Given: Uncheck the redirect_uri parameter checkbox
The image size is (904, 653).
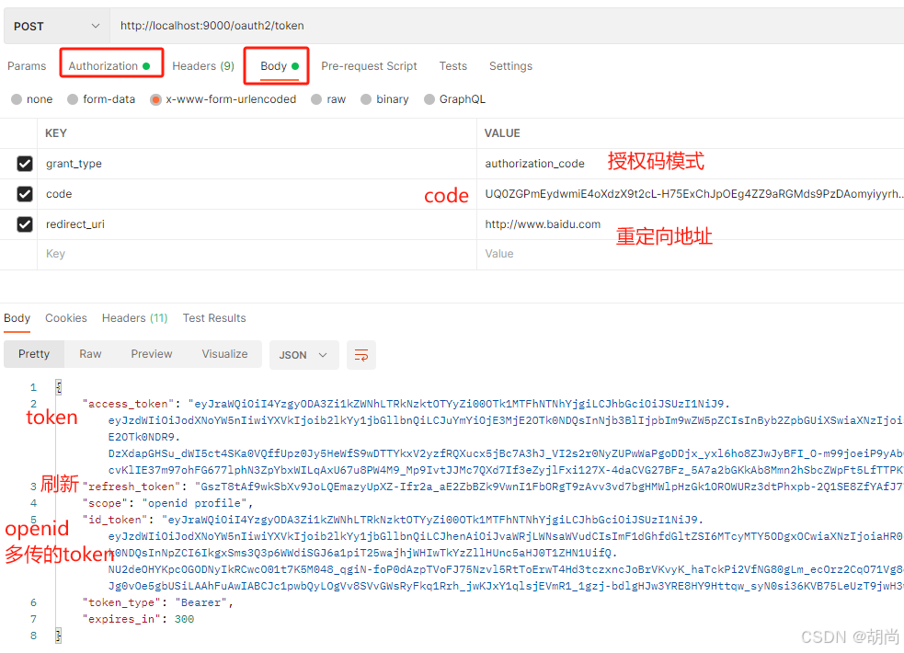Looking at the screenshot, I should coord(25,224).
